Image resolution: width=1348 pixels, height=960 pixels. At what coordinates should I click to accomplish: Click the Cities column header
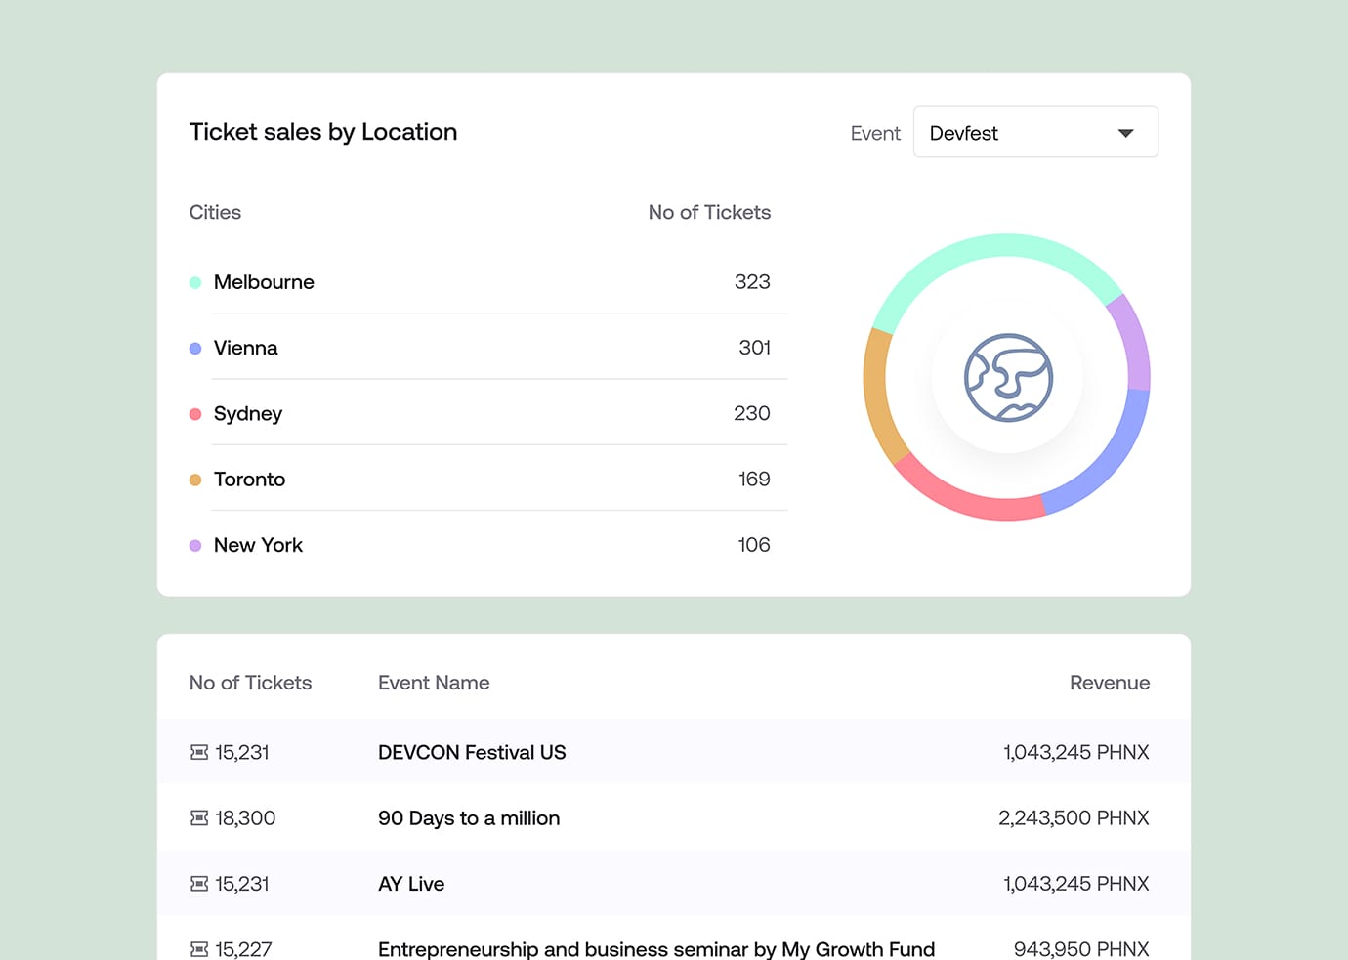coord(215,212)
